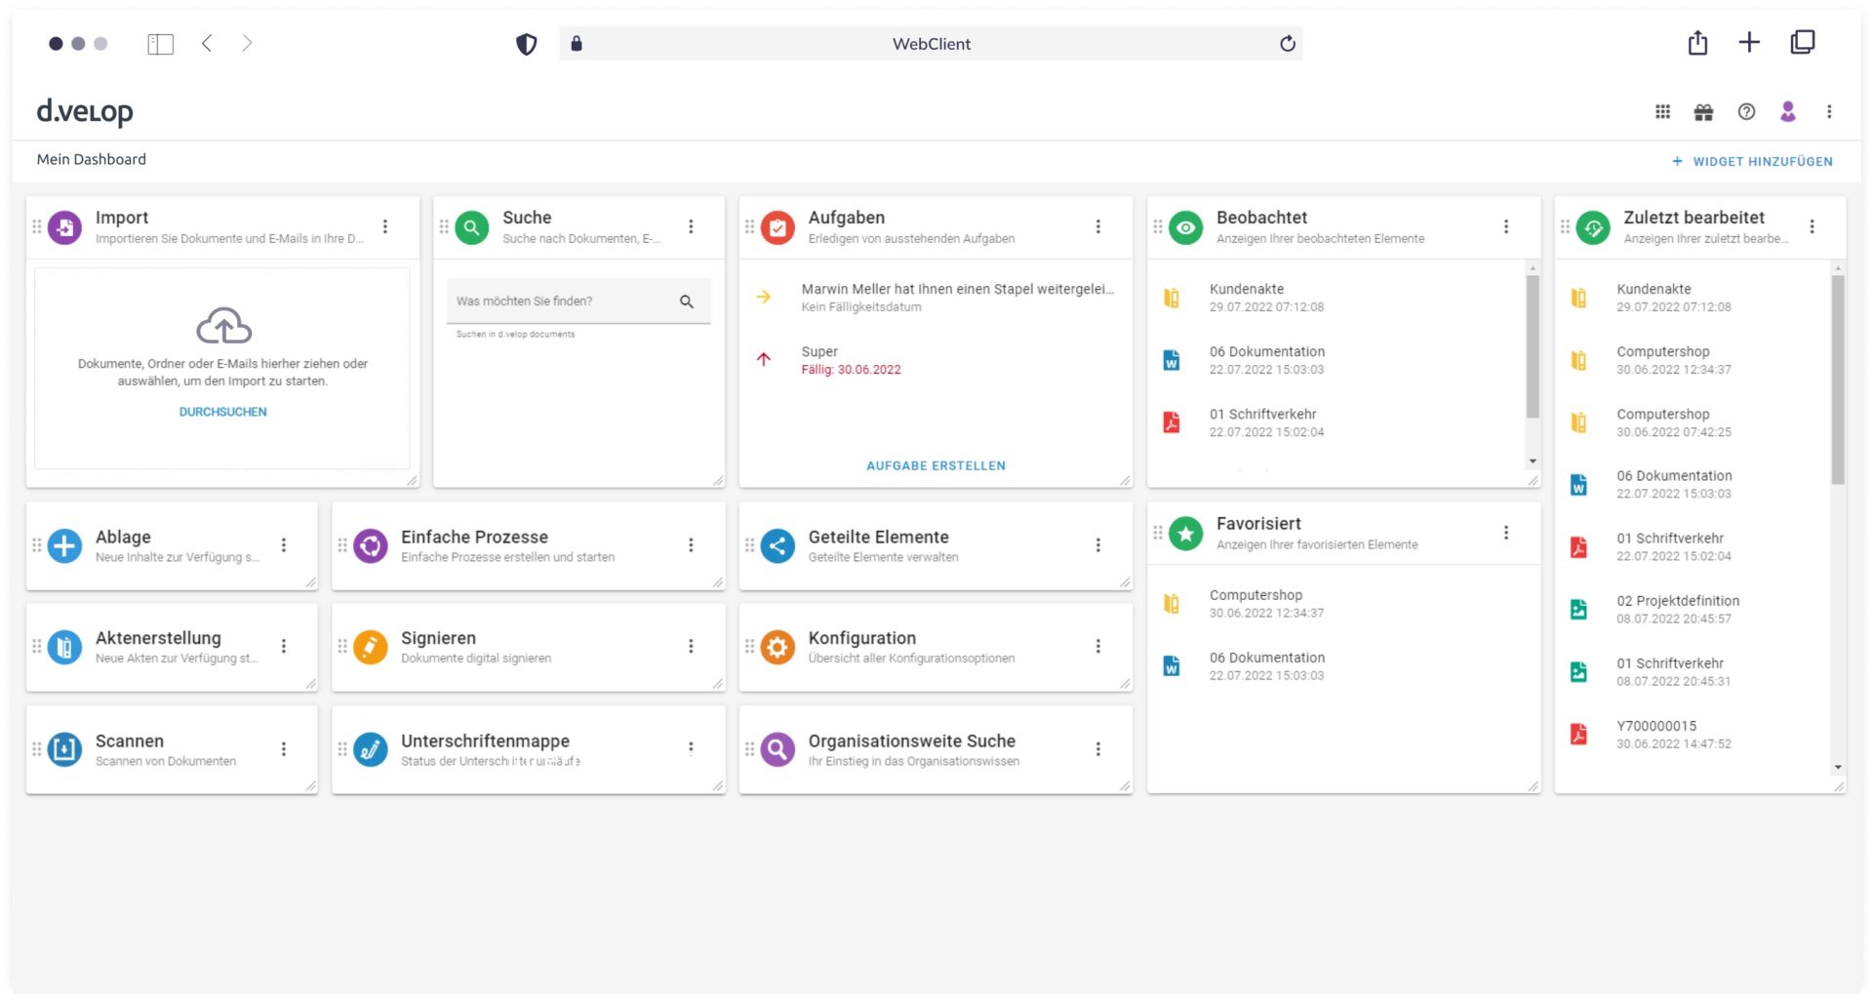This screenshot has height=1002, width=1873.
Task: Open the Einfache Prozesse widget icon
Action: 371,545
